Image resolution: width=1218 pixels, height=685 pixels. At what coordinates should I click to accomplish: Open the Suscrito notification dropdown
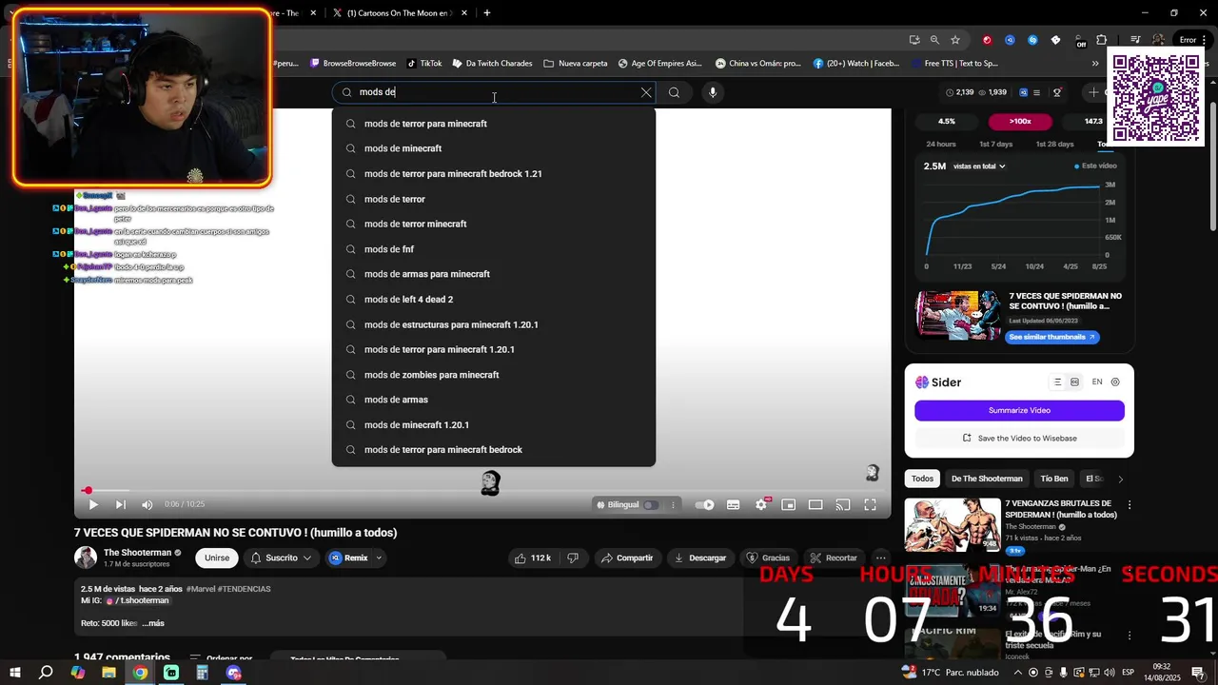click(281, 558)
